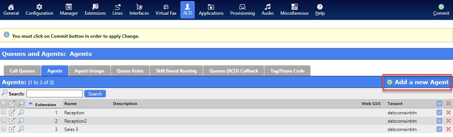Tick the checkbox for Sales 3 agent row

click(3, 129)
